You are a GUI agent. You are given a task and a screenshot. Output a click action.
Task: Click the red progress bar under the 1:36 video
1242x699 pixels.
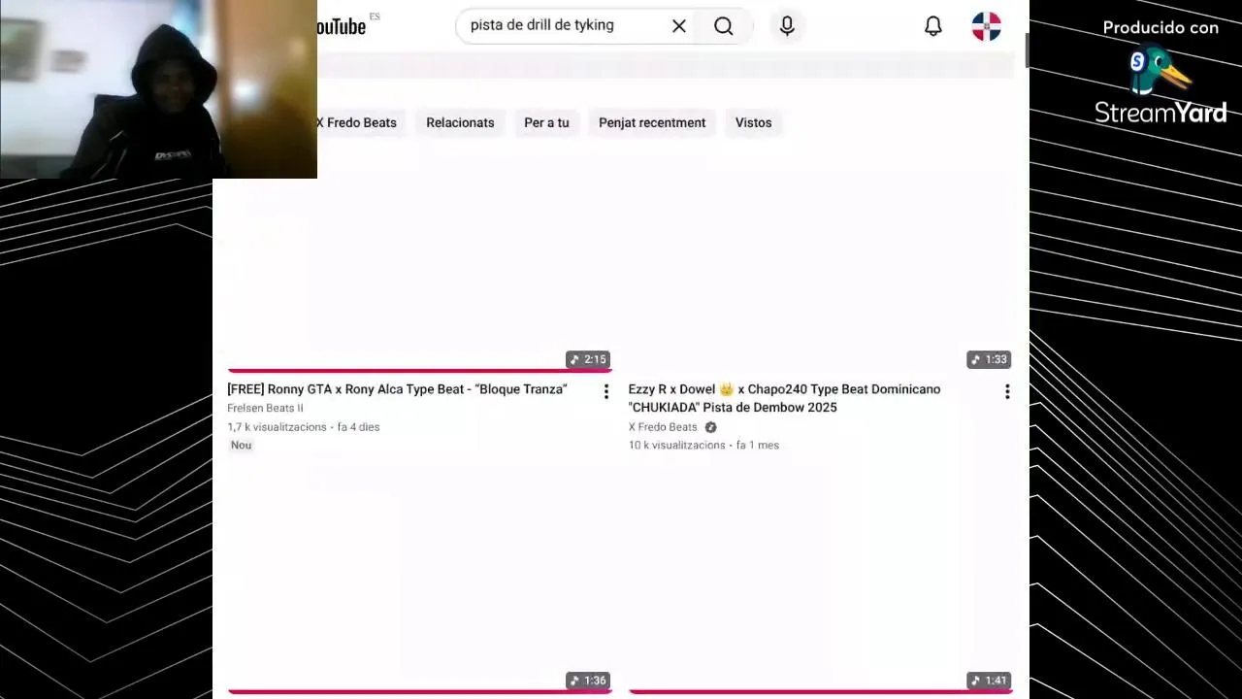[419, 691]
